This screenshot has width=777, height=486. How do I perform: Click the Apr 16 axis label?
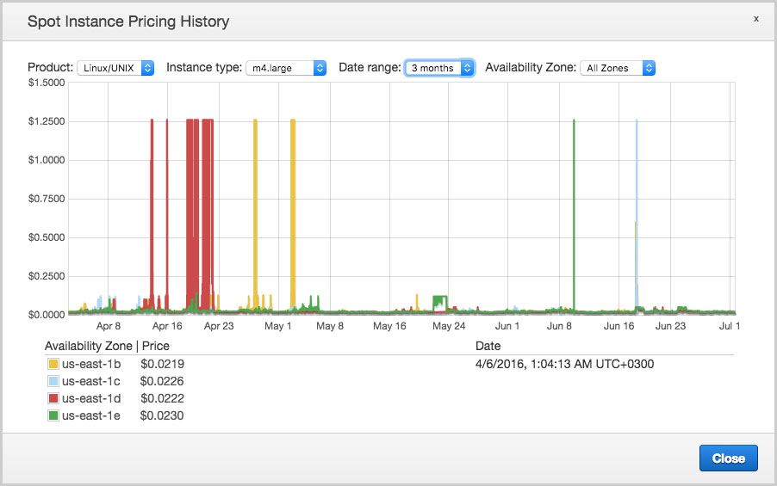[x=167, y=326]
